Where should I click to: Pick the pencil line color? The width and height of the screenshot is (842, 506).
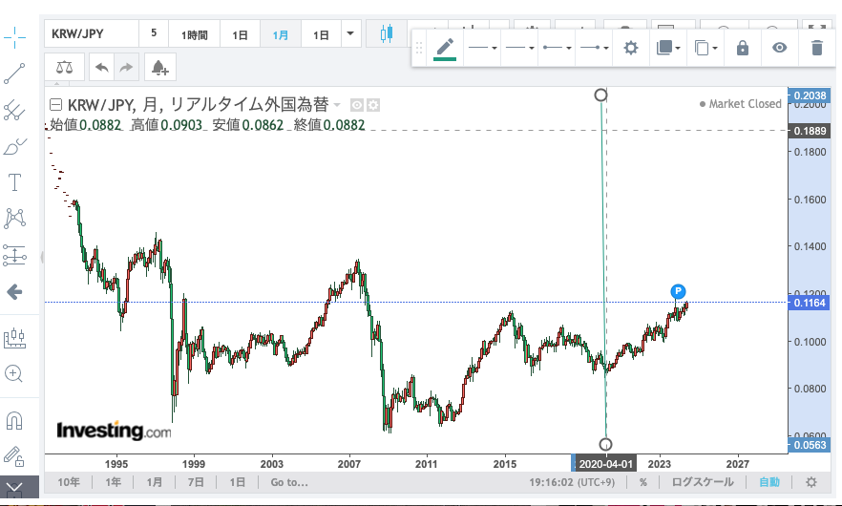(x=445, y=48)
